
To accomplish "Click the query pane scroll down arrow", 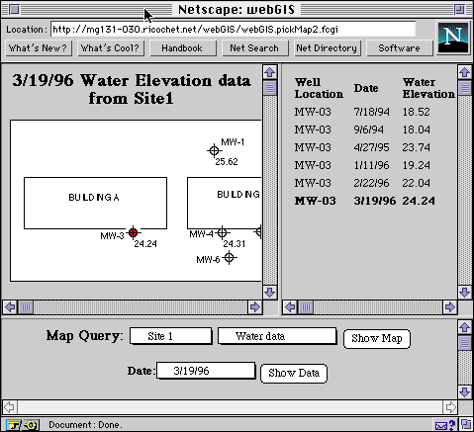I will point(465,391).
